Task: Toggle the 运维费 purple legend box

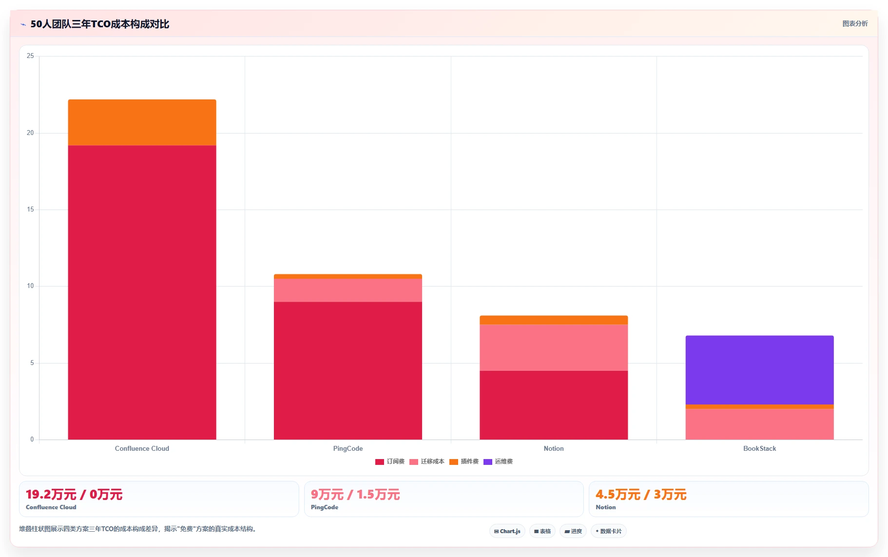Action: pos(488,461)
